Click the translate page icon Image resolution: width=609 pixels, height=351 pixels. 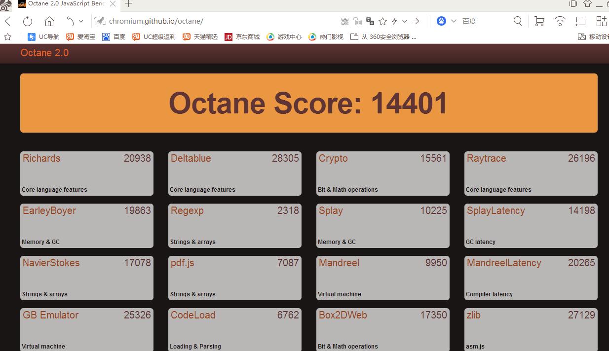tap(370, 21)
